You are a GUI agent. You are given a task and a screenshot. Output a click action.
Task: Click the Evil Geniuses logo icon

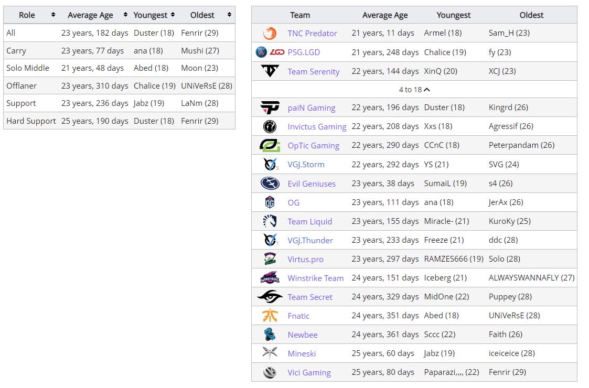click(270, 184)
